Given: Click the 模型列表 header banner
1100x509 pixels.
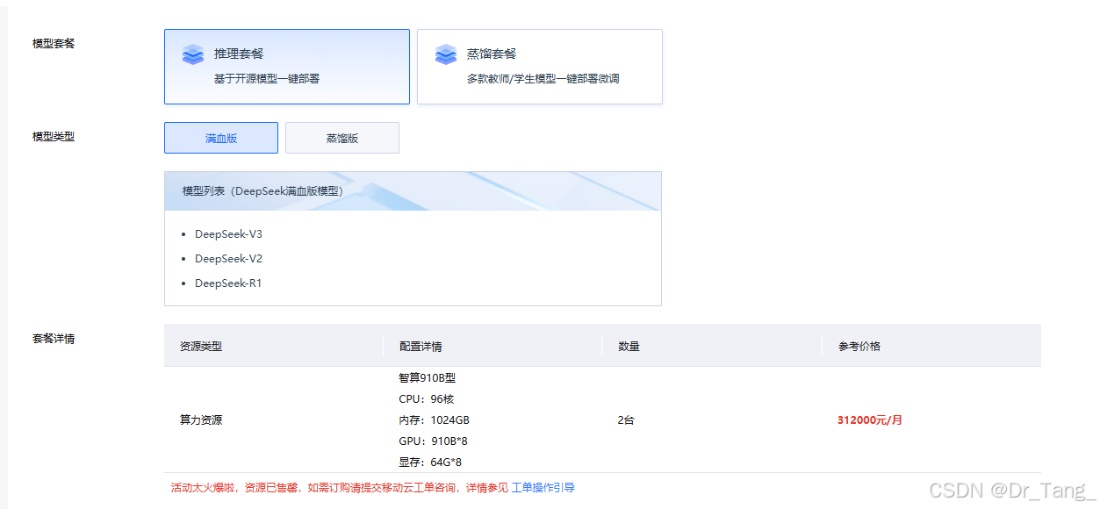Looking at the screenshot, I should click(413, 191).
